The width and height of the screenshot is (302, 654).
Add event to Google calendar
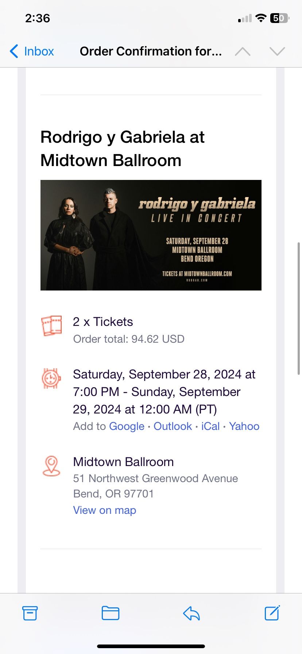127,426
